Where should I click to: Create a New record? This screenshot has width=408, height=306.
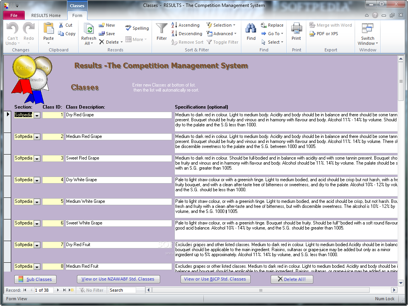(107, 25)
